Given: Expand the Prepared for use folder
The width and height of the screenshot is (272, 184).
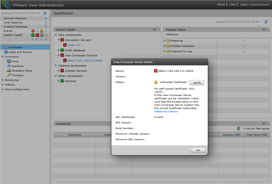Looking at the screenshot, I should [165, 51].
